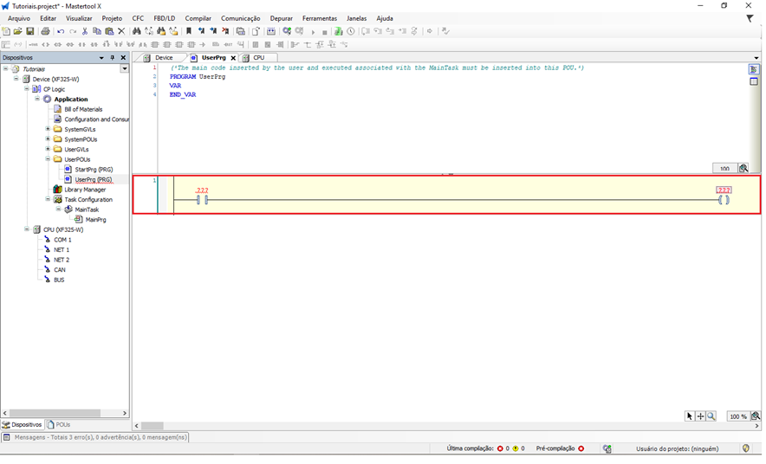Expand the UserGVLs folder
The image size is (766, 464).
48,149
